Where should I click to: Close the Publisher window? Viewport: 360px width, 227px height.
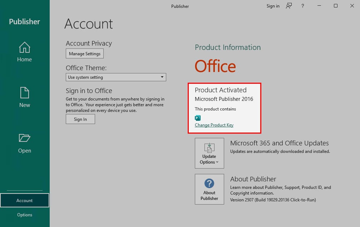[352, 6]
